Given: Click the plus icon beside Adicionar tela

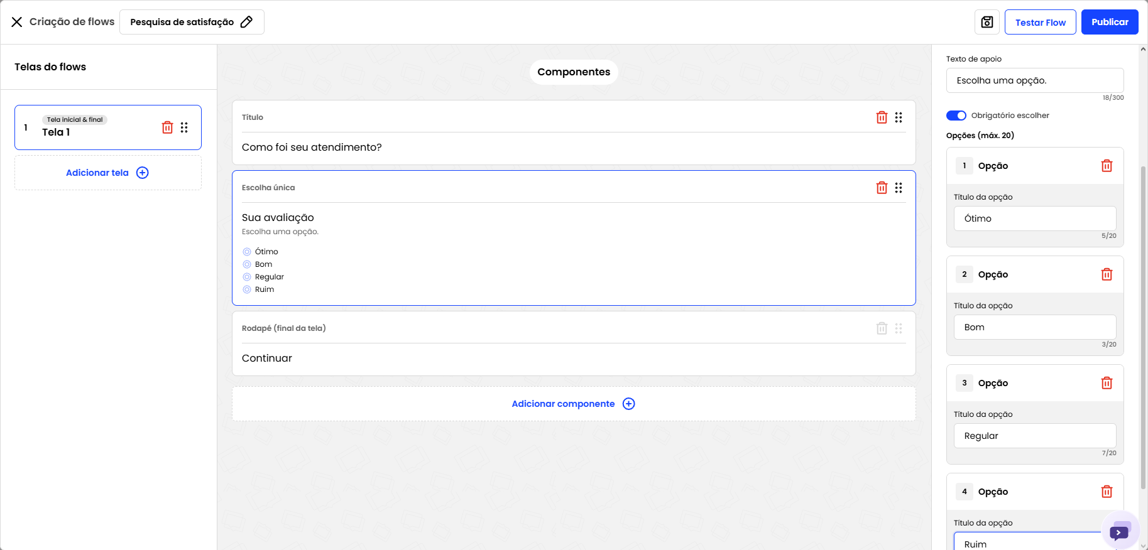Looking at the screenshot, I should click(x=143, y=173).
